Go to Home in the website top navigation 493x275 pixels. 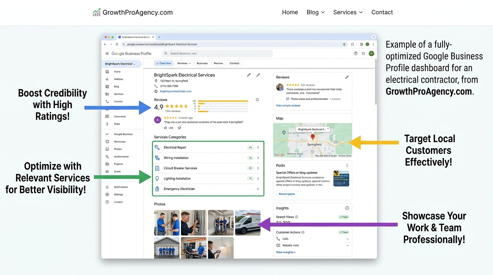tap(290, 12)
